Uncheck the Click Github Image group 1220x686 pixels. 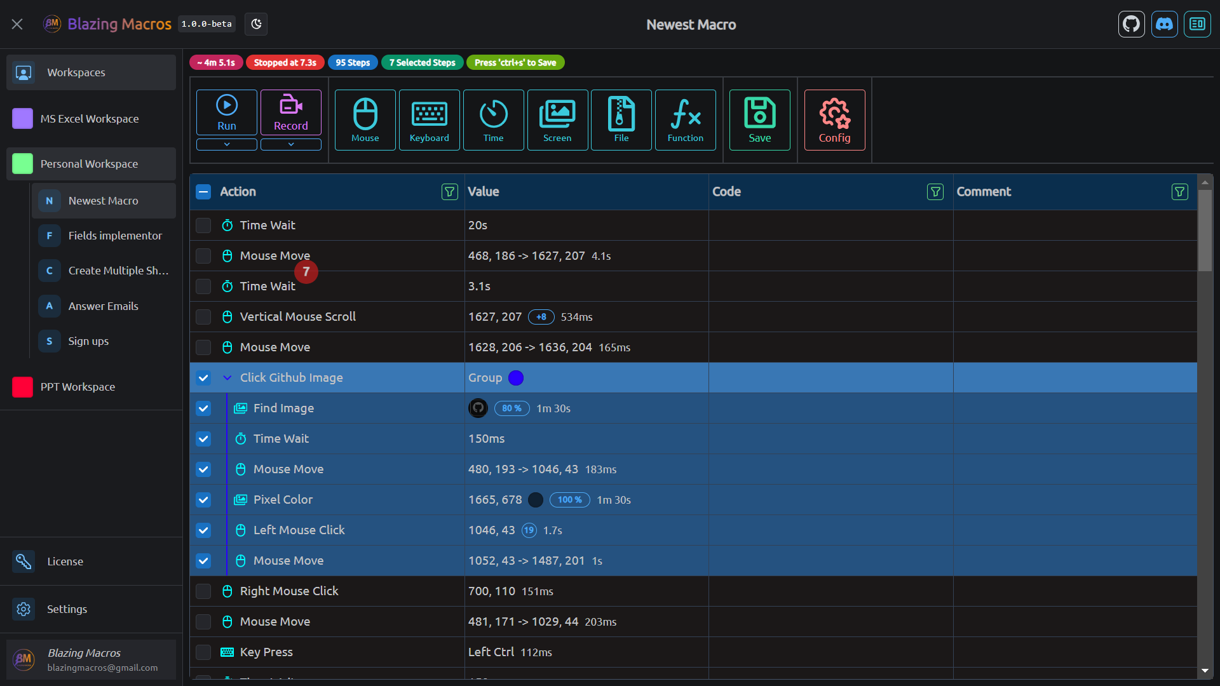coord(203,378)
